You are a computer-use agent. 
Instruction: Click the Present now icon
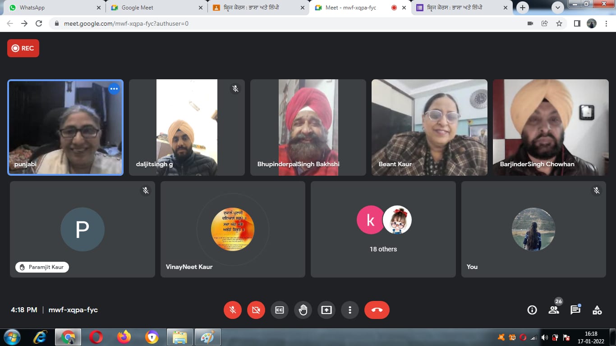[x=326, y=310]
